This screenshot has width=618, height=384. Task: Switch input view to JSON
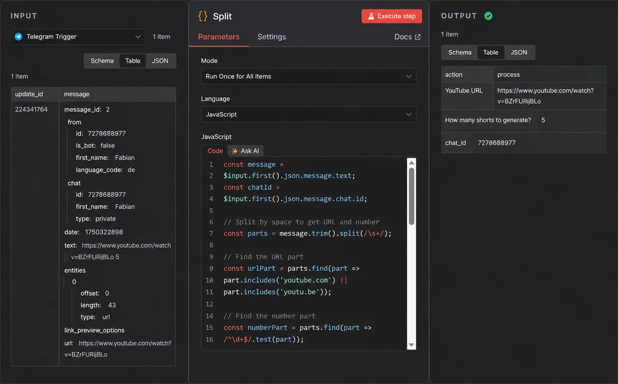[160, 61]
